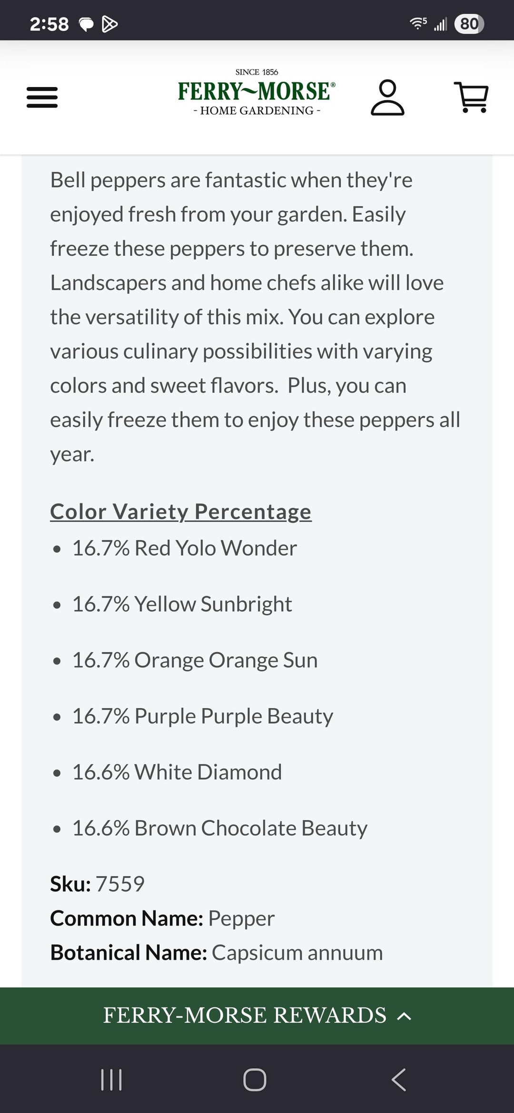
Task: Tap the botanical name Capsicum annuum
Action: pos(297,953)
